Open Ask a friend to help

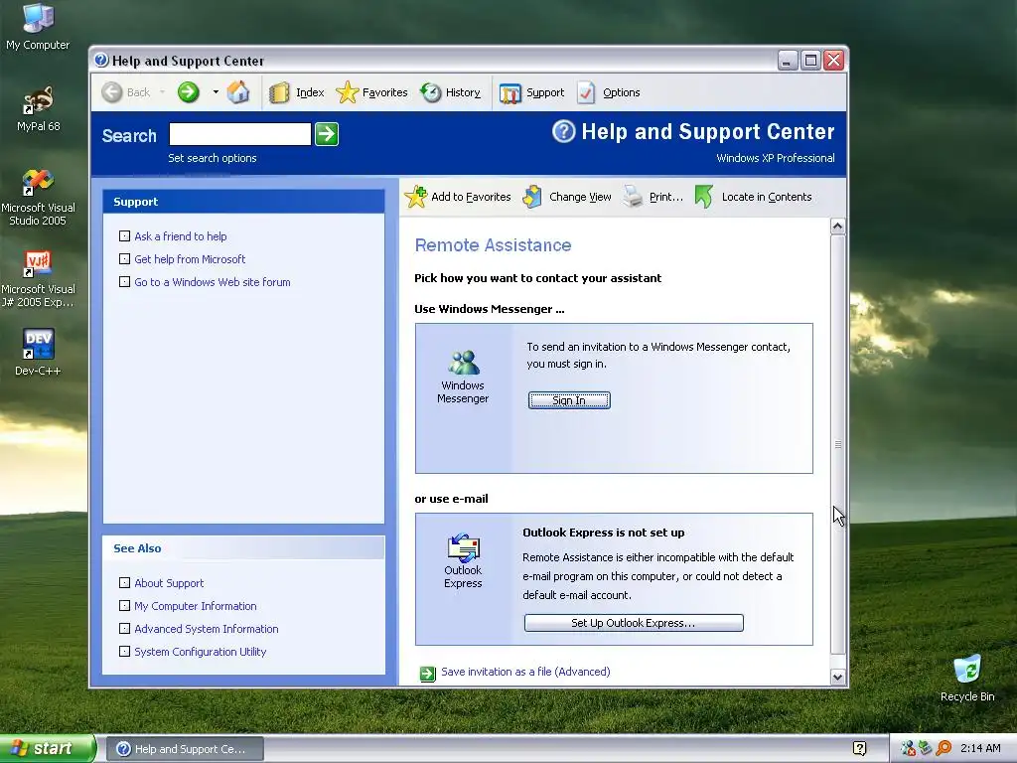pyautogui.click(x=181, y=236)
